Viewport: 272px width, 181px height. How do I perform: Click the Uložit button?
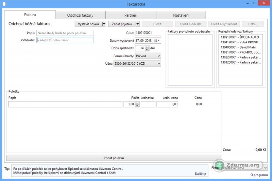point(157,24)
